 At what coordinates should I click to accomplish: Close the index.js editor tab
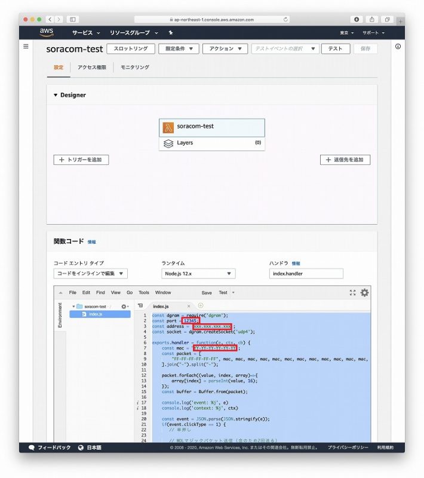click(189, 306)
